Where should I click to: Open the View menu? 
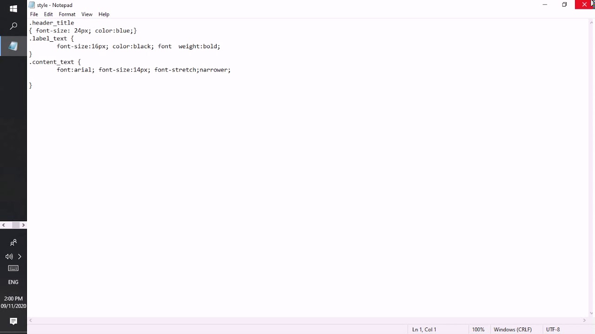click(87, 14)
